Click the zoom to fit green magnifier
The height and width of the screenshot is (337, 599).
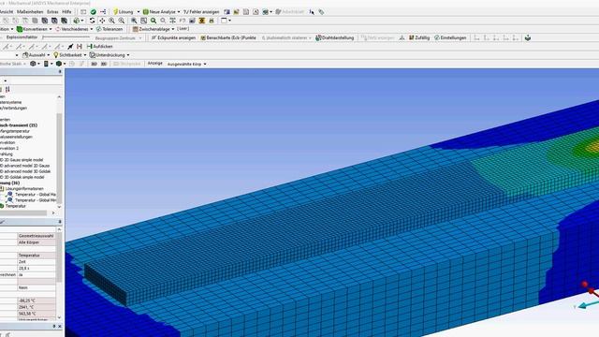coord(153,21)
